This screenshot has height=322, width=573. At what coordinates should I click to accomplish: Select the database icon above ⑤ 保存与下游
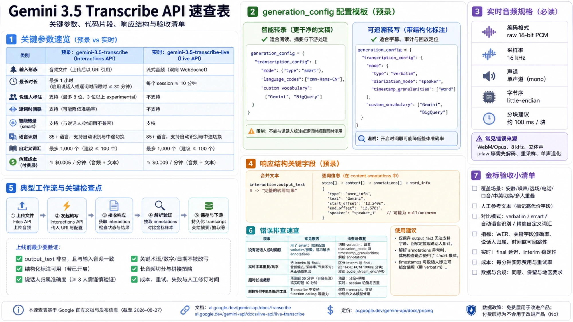[x=209, y=206]
